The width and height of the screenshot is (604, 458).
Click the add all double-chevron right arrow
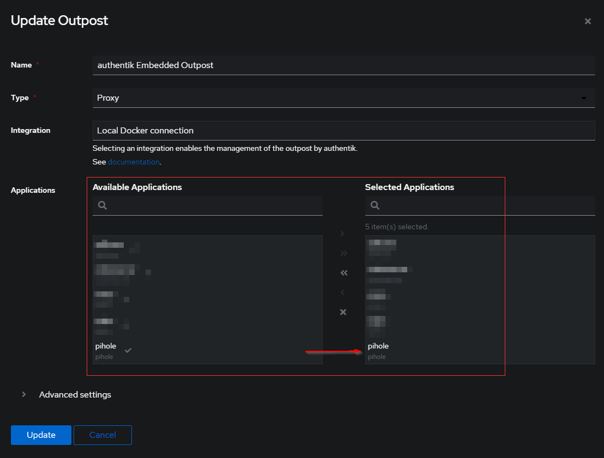tap(343, 253)
